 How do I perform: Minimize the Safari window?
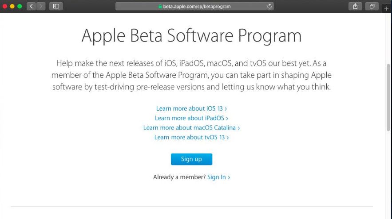12,6
